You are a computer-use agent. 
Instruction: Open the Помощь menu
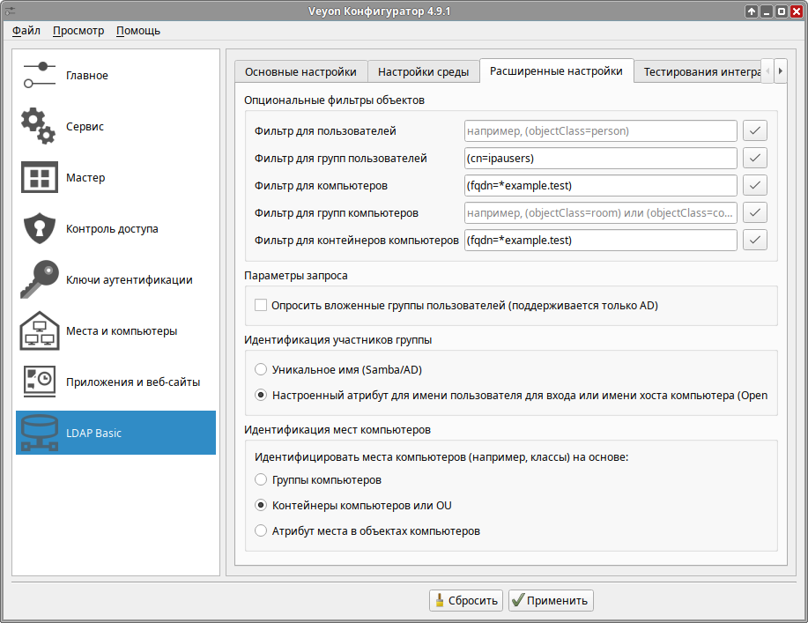(x=138, y=31)
